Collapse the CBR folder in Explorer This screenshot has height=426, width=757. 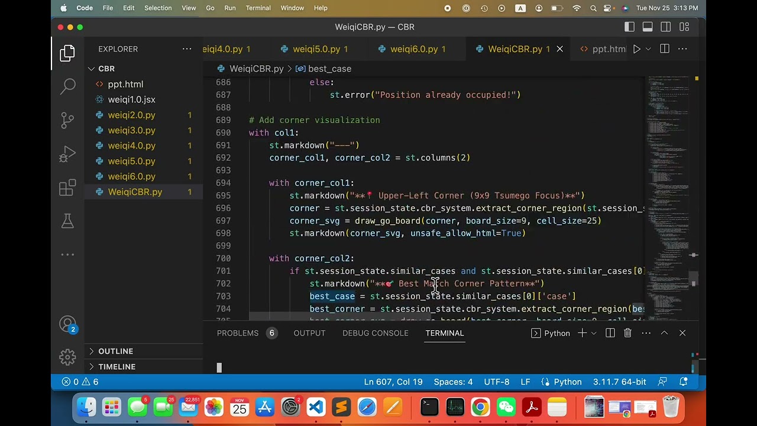[x=144, y=69]
